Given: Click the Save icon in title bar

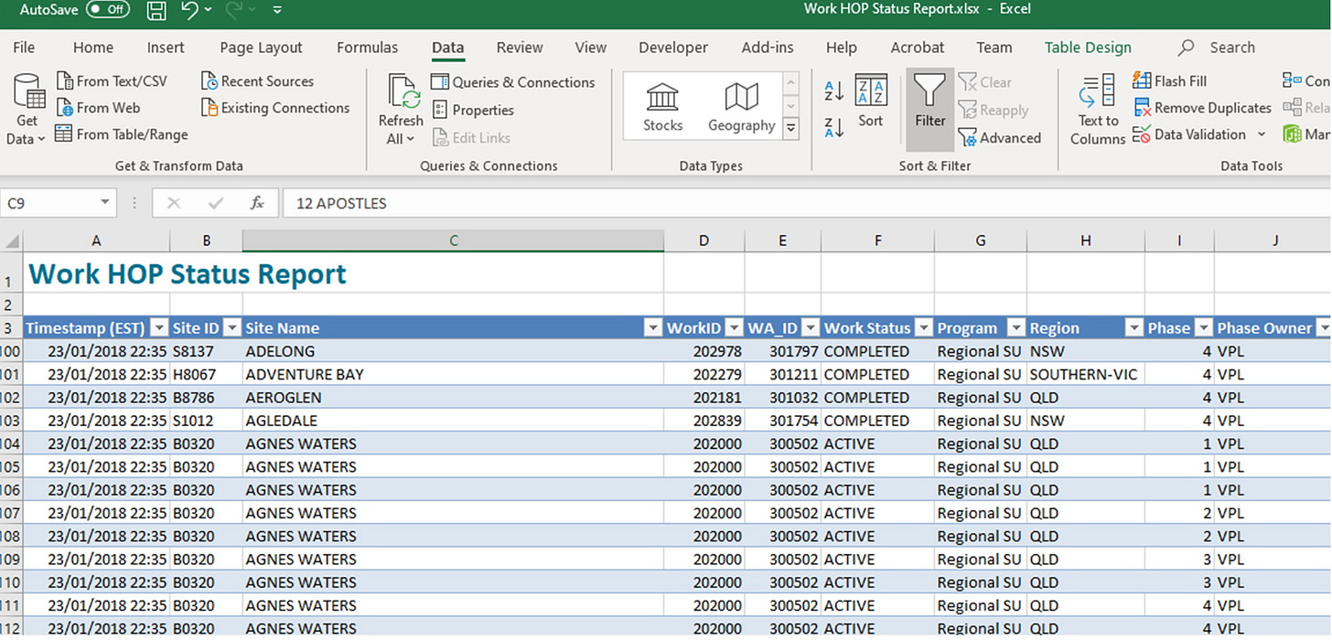Looking at the screenshot, I should (x=156, y=10).
